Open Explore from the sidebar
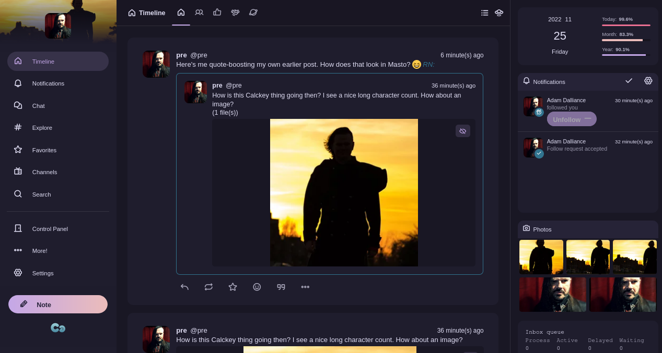The width and height of the screenshot is (662, 353). [x=42, y=128]
